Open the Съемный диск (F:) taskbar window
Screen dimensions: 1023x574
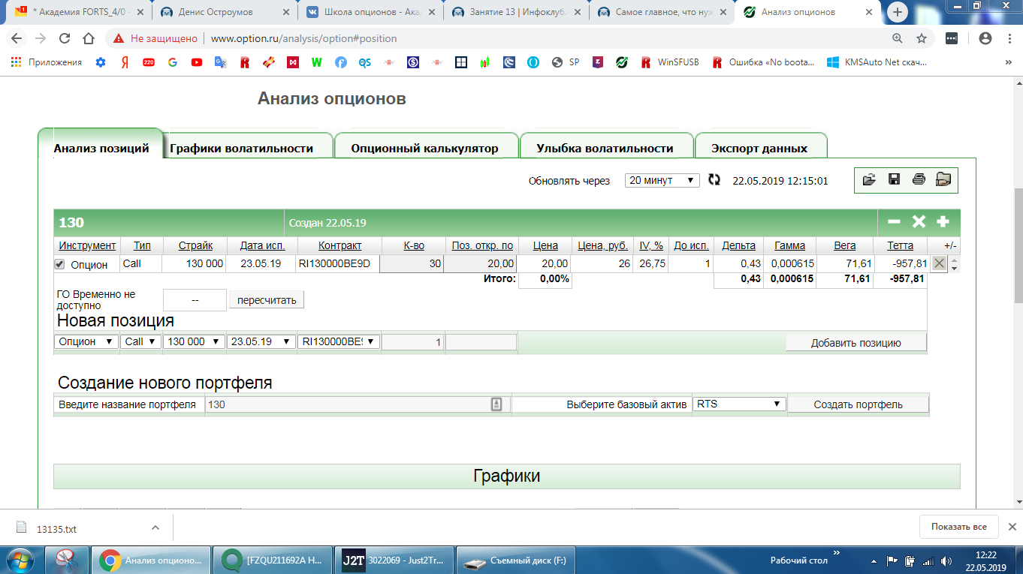(516, 560)
